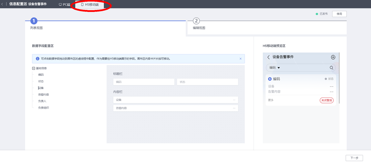Select 负责人 field in tree
Image resolution: width=371 pixels, height=163 pixels.
42,101
